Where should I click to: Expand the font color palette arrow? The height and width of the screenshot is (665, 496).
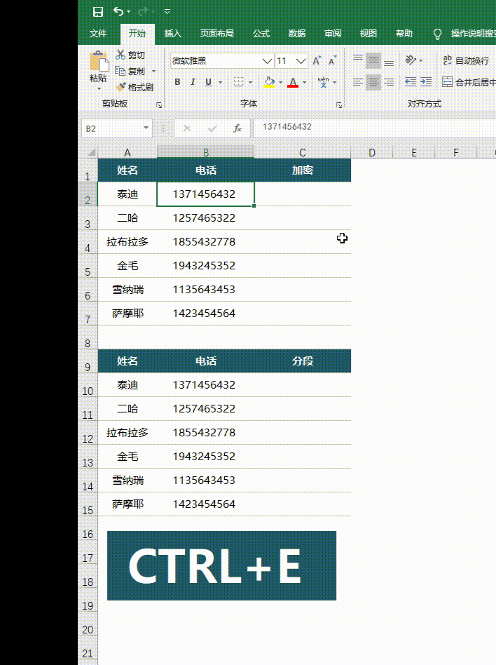[x=304, y=82]
